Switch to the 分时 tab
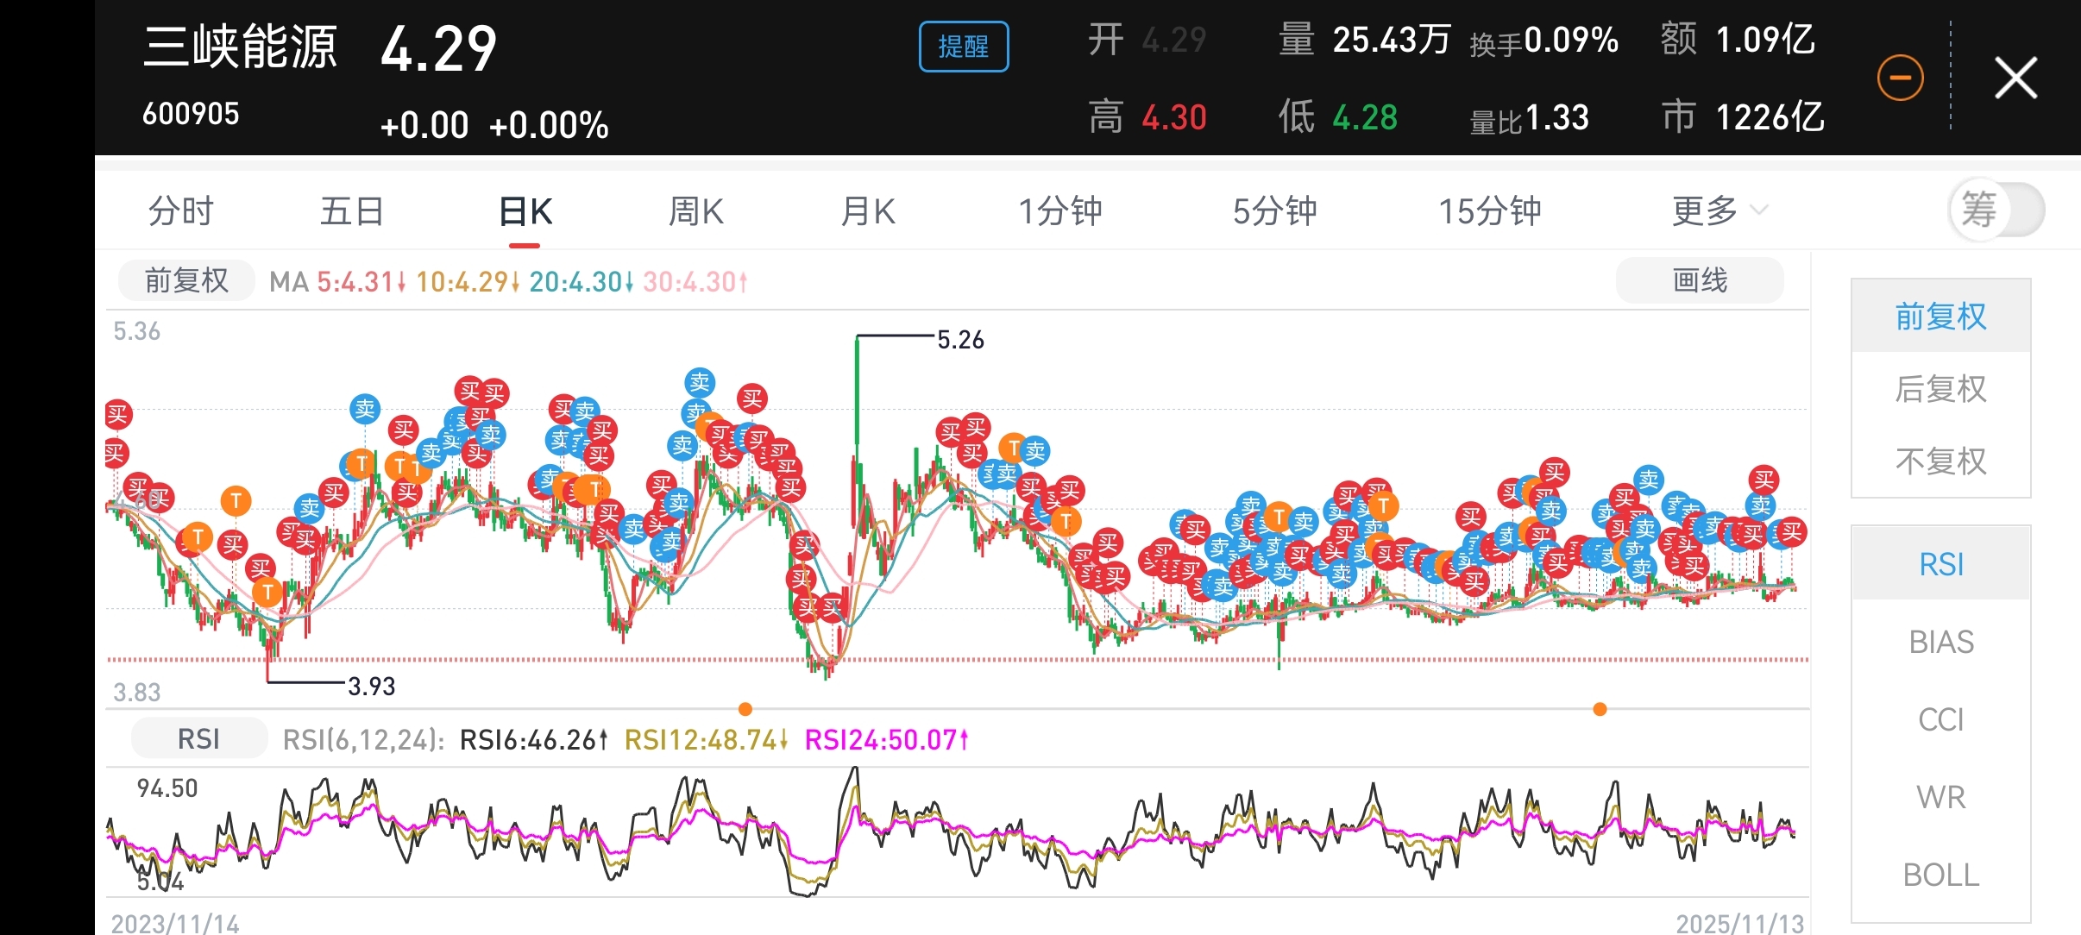The height and width of the screenshot is (935, 2081). coord(180,211)
